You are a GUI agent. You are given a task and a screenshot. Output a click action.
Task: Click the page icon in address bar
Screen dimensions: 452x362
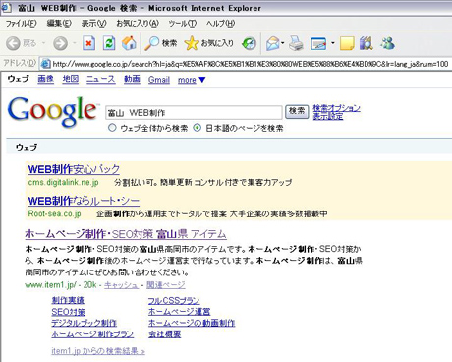[45, 64]
